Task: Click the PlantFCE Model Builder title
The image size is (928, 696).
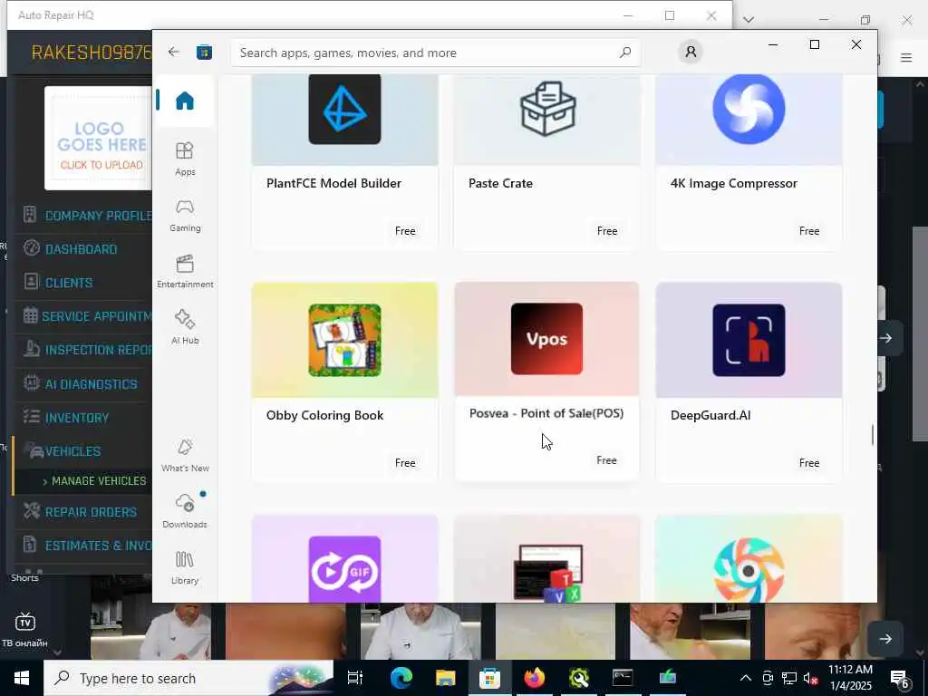Action: point(333,183)
